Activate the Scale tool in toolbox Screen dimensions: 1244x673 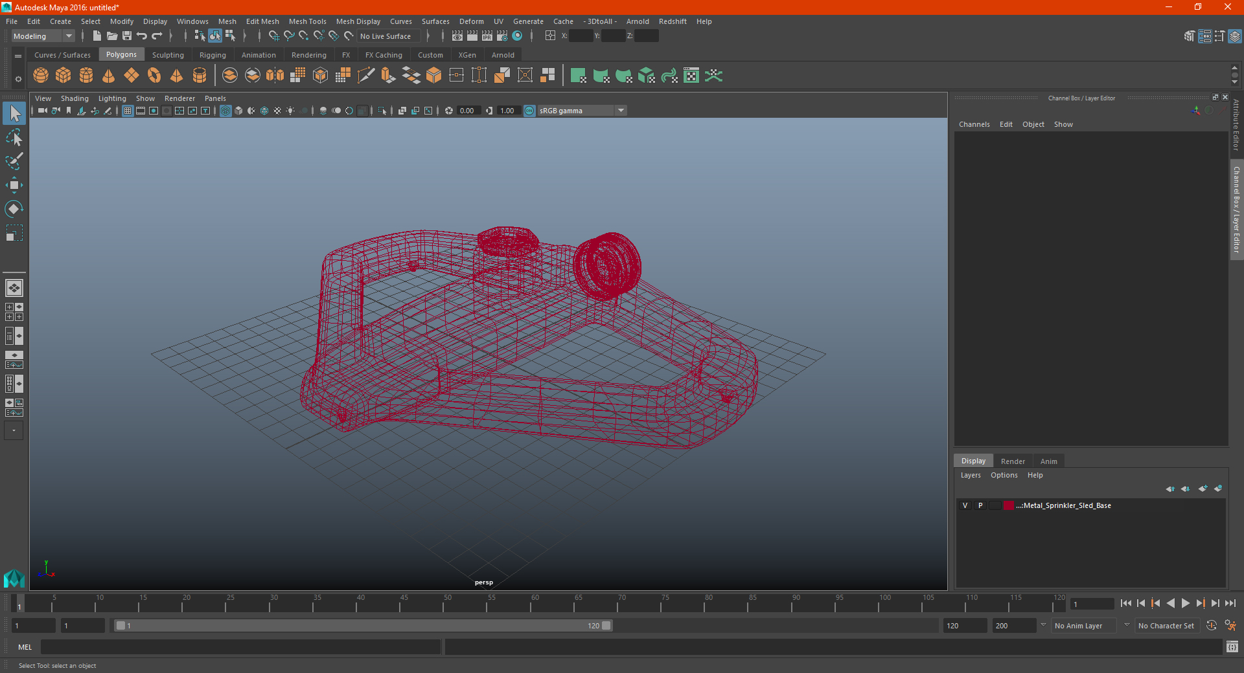(14, 233)
